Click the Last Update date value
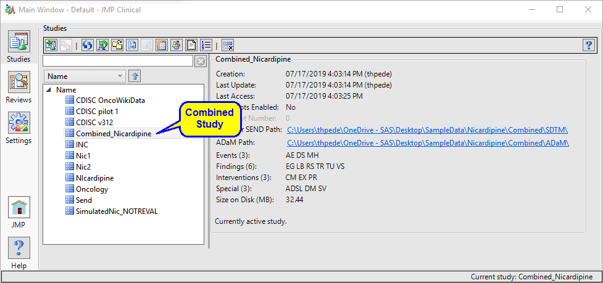 339,85
